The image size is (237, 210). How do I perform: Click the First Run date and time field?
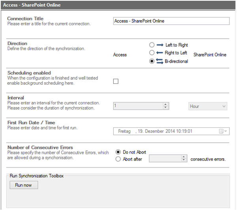(x=166, y=131)
